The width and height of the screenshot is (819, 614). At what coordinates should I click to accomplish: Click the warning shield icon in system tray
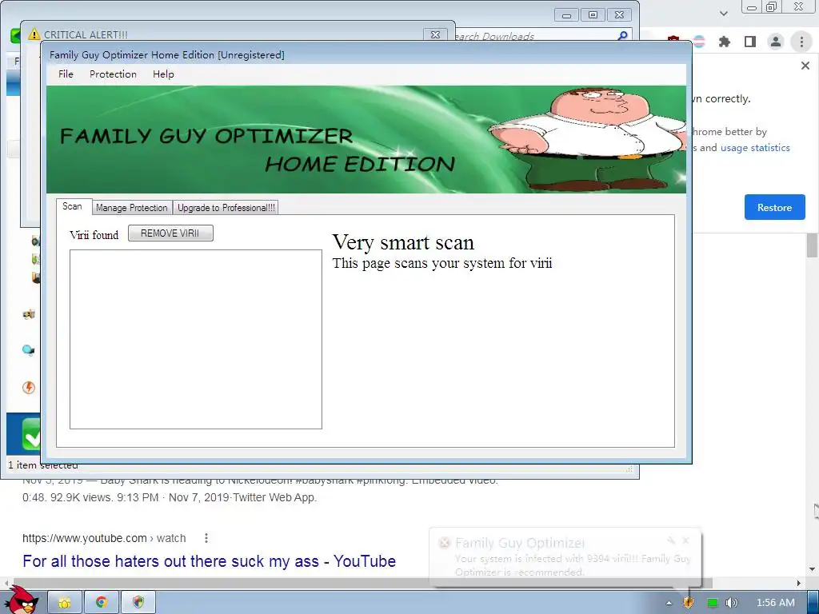tap(689, 603)
